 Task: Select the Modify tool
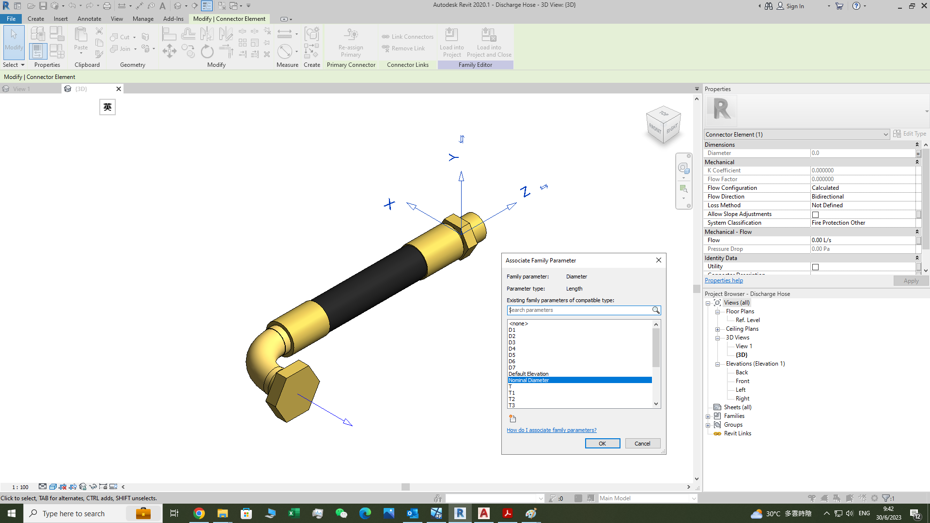(x=14, y=43)
